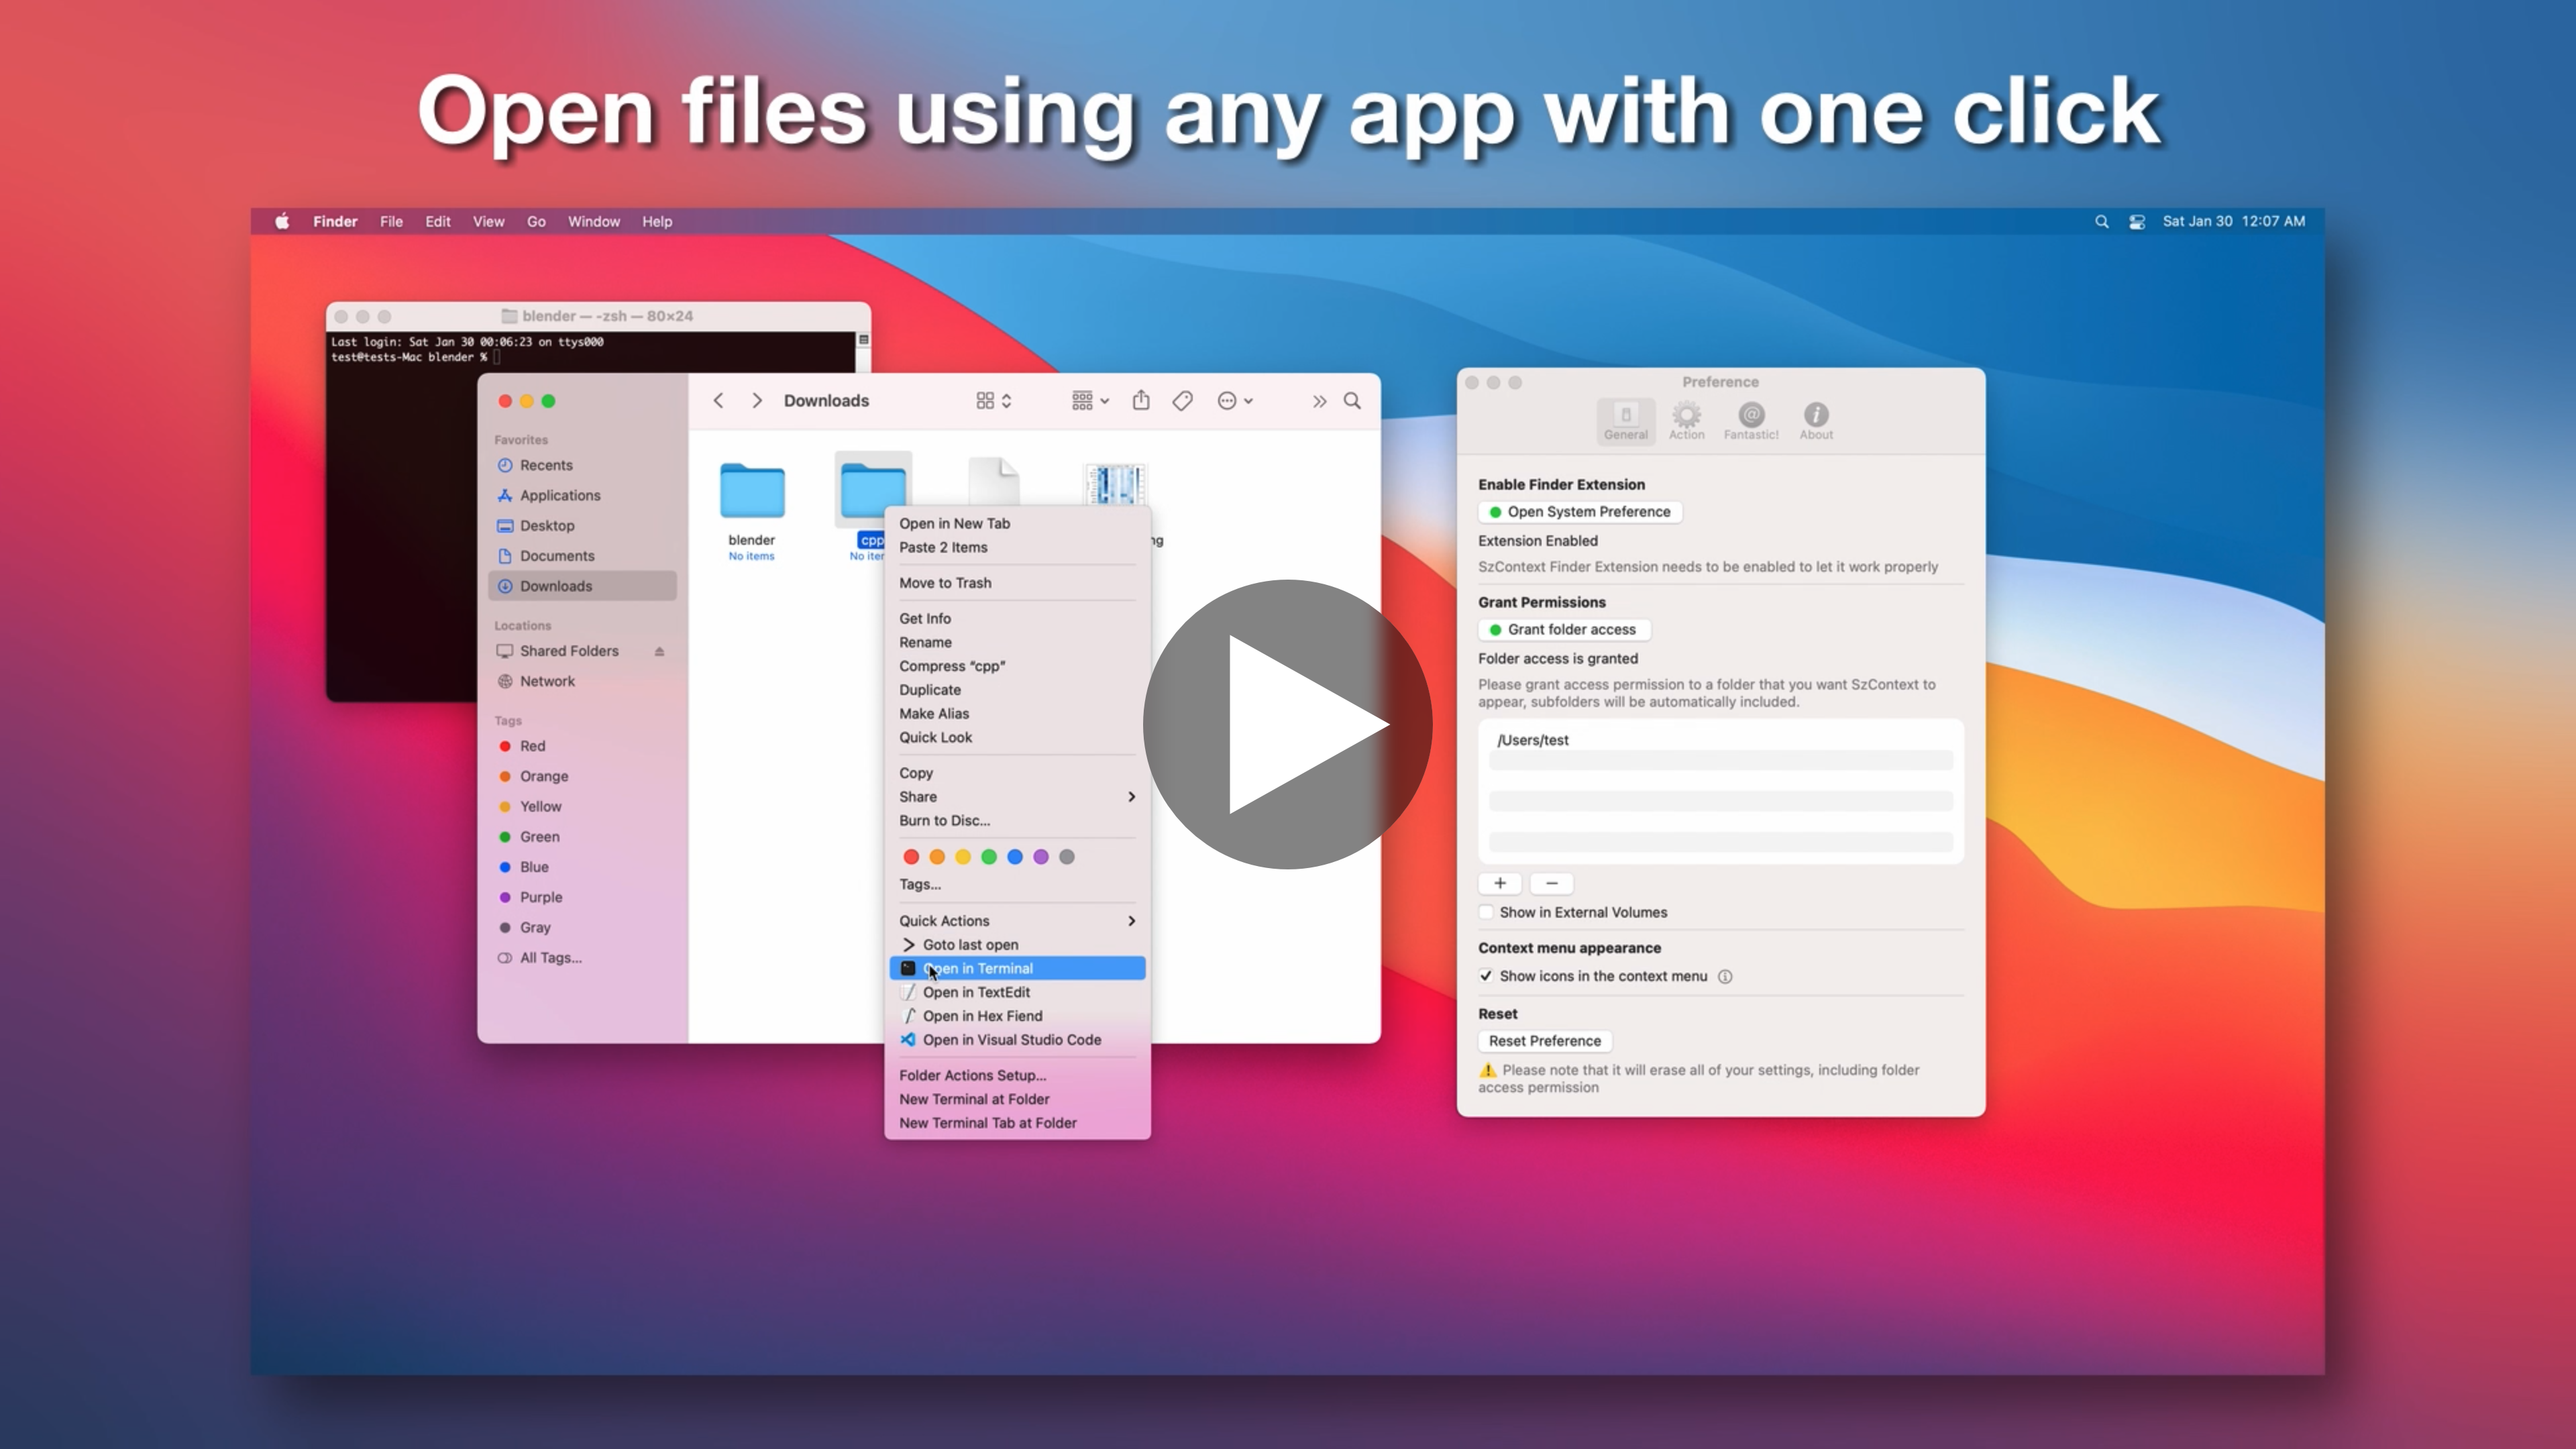Open Spotlight search in menu bar
The width and height of the screenshot is (2576, 1449).
[2101, 222]
